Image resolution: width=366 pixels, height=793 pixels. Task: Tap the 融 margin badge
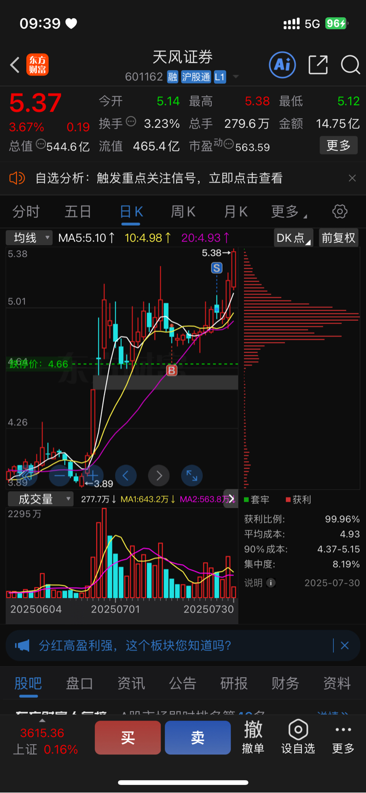tap(173, 77)
